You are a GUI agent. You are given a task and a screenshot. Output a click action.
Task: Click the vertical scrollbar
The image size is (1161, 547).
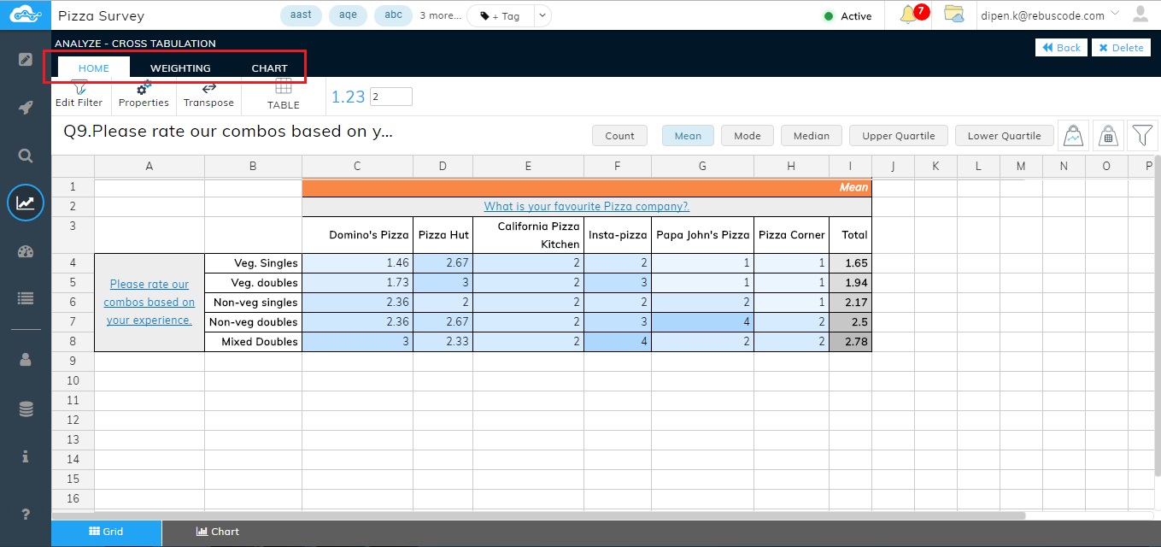tap(1157, 316)
